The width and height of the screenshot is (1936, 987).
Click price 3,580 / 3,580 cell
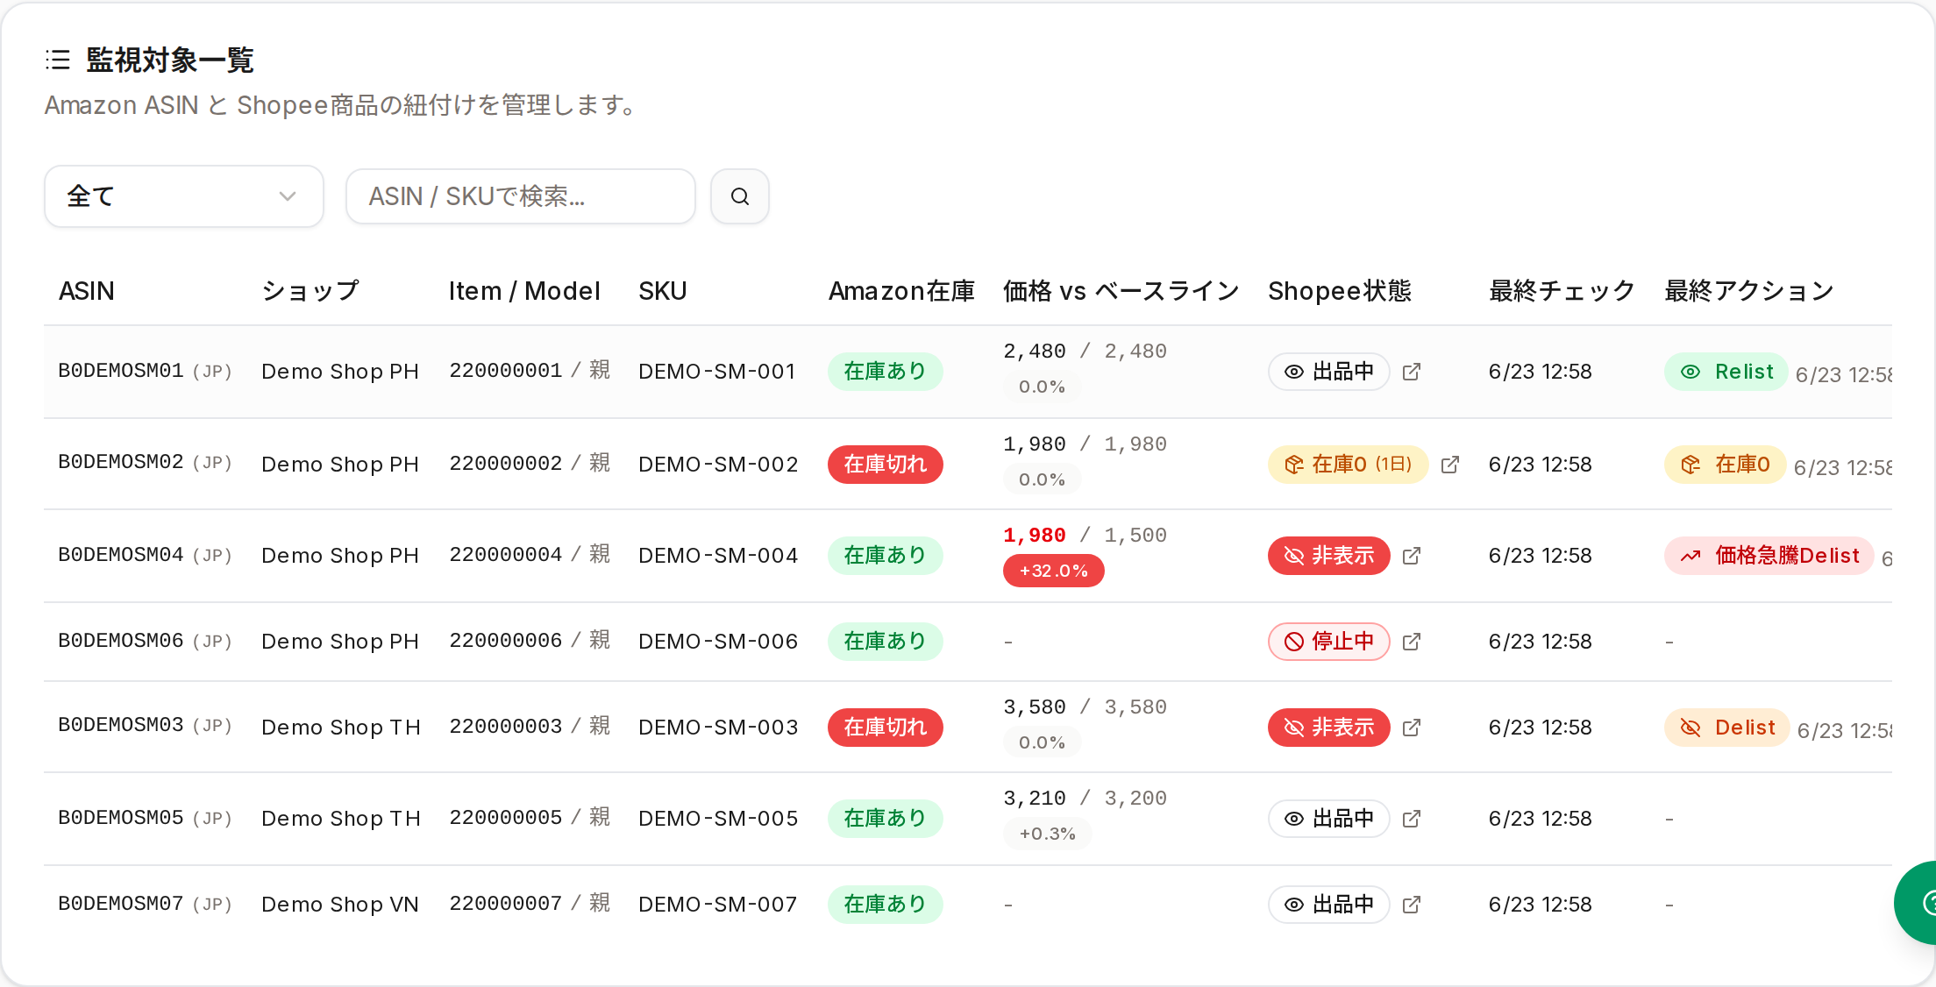[x=1085, y=707]
